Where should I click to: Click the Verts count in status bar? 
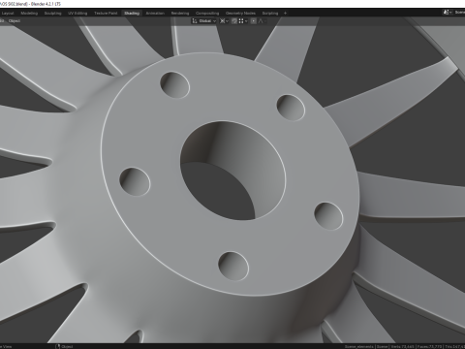(401, 346)
